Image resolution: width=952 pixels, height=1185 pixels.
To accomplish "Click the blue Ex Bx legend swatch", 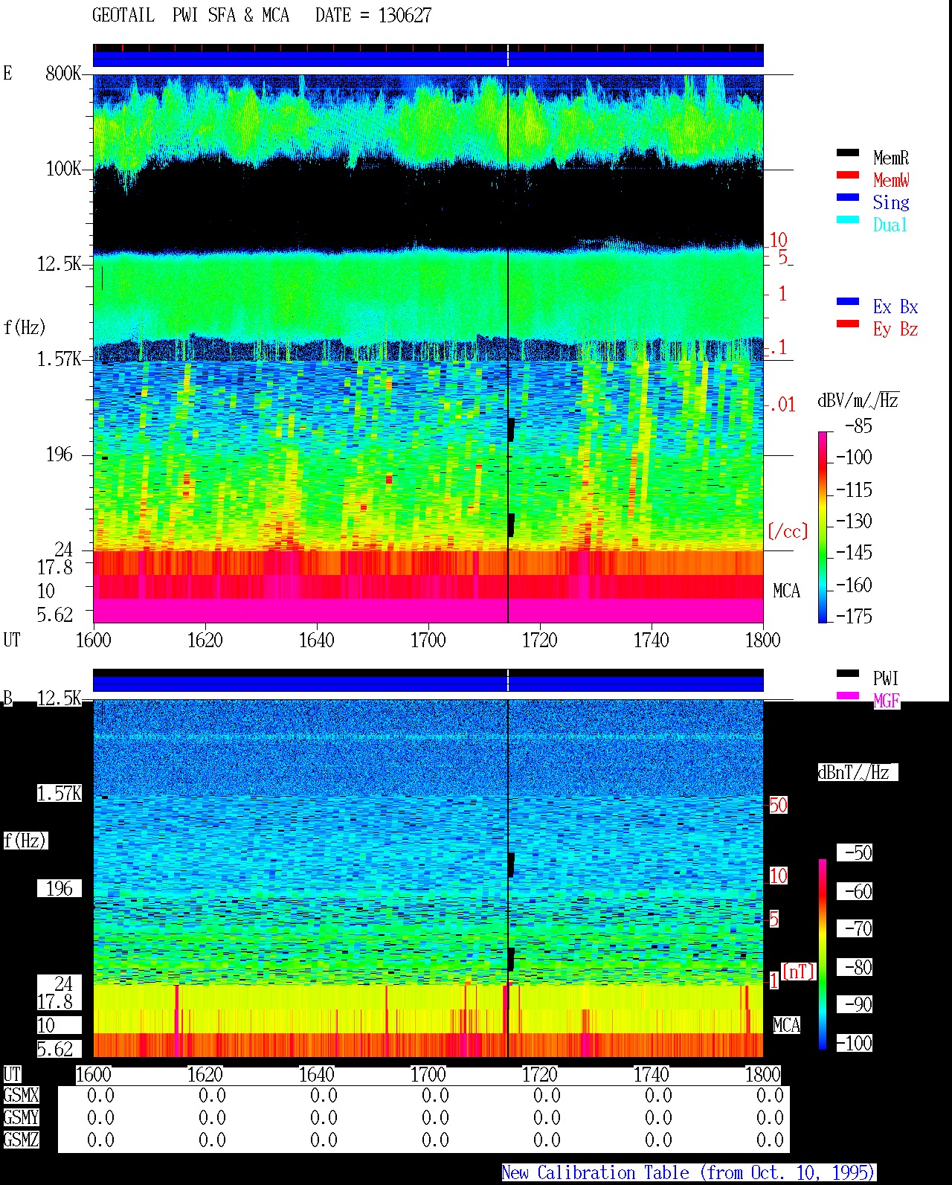I will (847, 302).
